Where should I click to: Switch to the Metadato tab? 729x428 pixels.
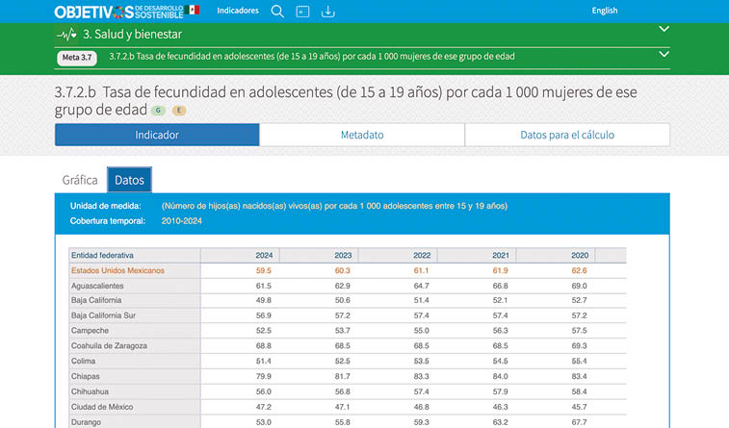362,135
